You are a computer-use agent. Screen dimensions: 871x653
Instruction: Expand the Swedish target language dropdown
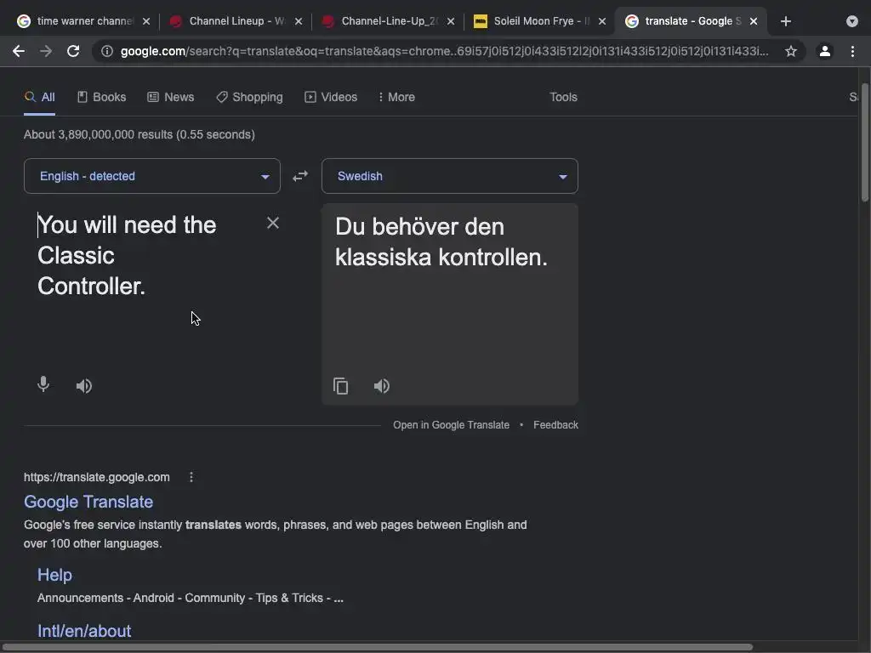450,176
